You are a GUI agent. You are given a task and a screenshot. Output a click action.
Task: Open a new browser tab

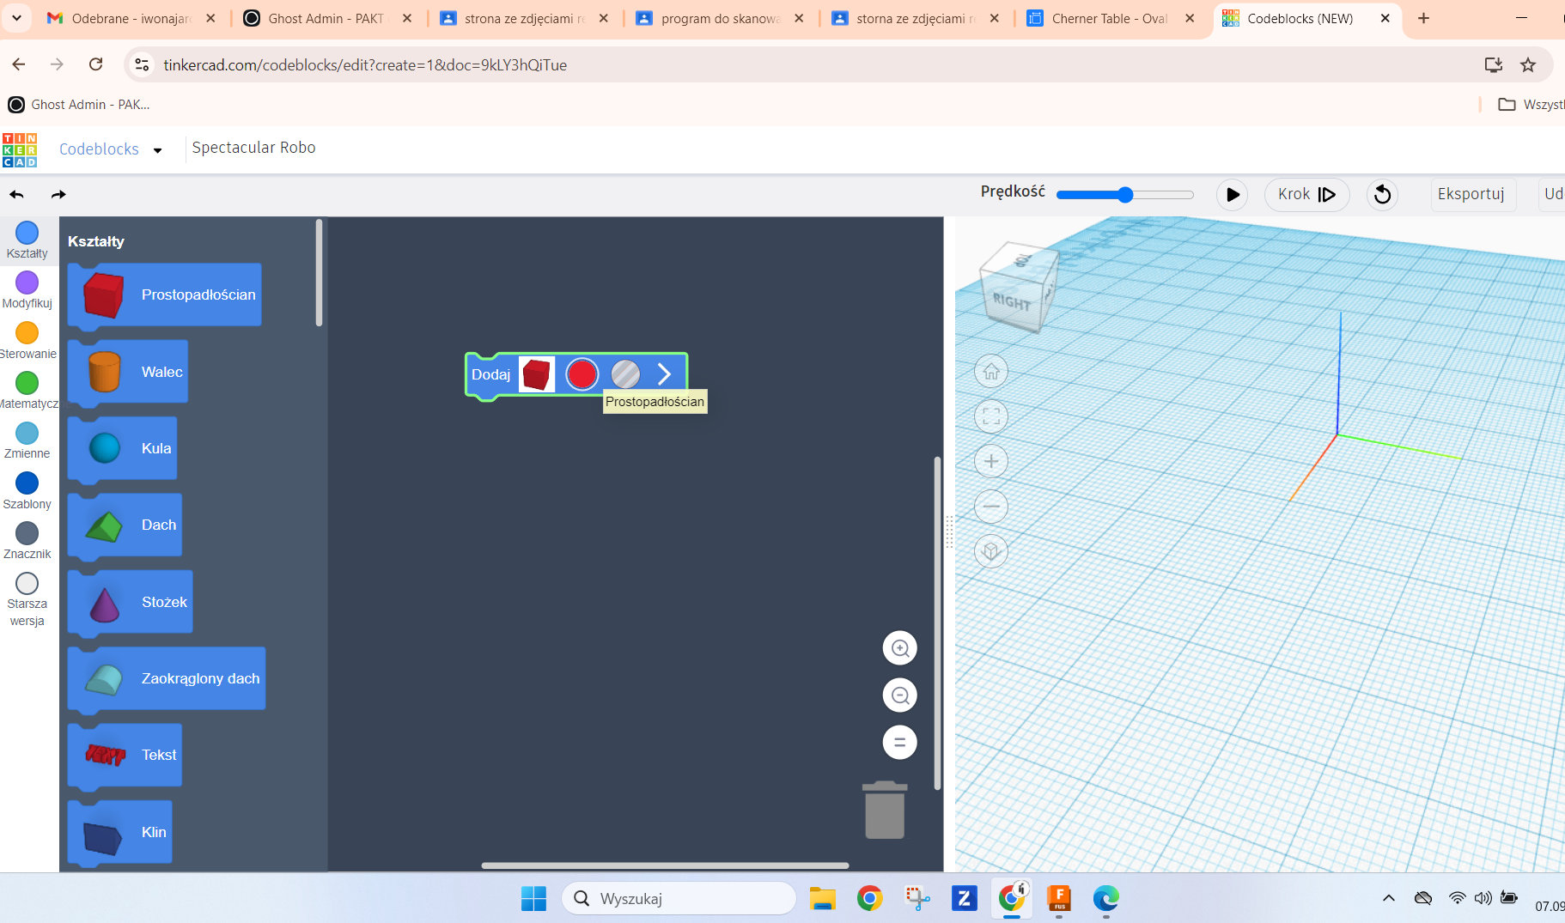[1423, 18]
